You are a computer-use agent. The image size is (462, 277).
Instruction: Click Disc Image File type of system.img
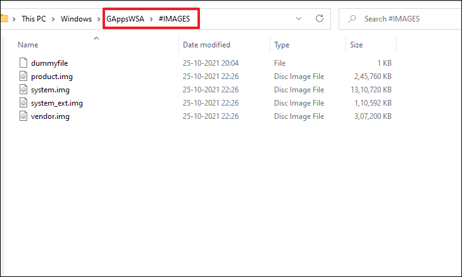click(299, 90)
